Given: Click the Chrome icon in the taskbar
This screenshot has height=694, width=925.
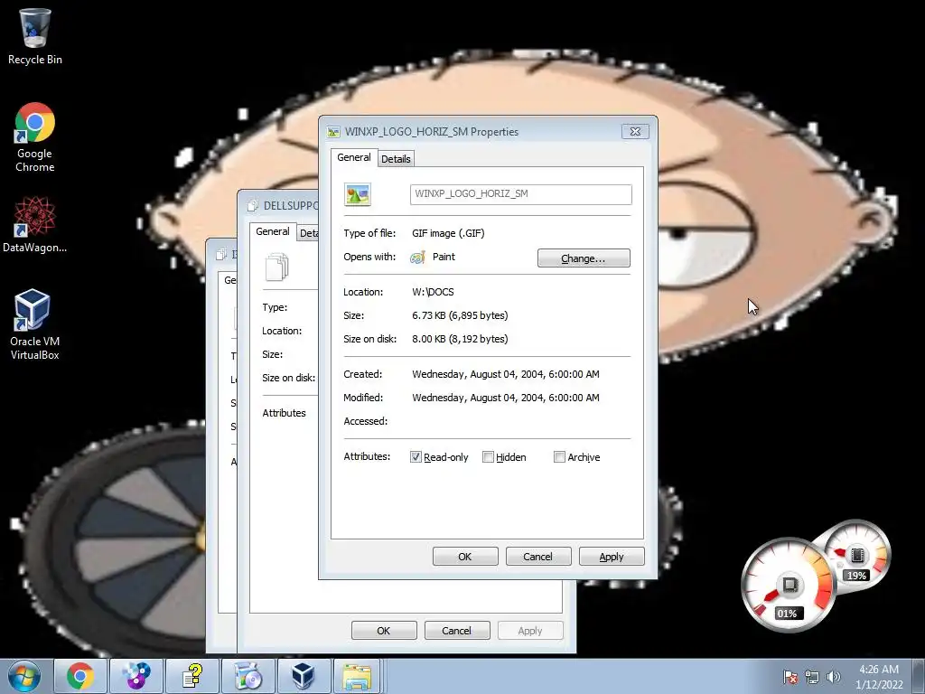Looking at the screenshot, I should point(80,676).
